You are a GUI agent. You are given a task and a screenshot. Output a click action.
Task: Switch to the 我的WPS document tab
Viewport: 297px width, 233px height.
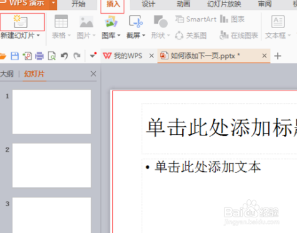[x=122, y=56]
